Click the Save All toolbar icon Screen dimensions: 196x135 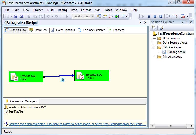click(x=21, y=16)
